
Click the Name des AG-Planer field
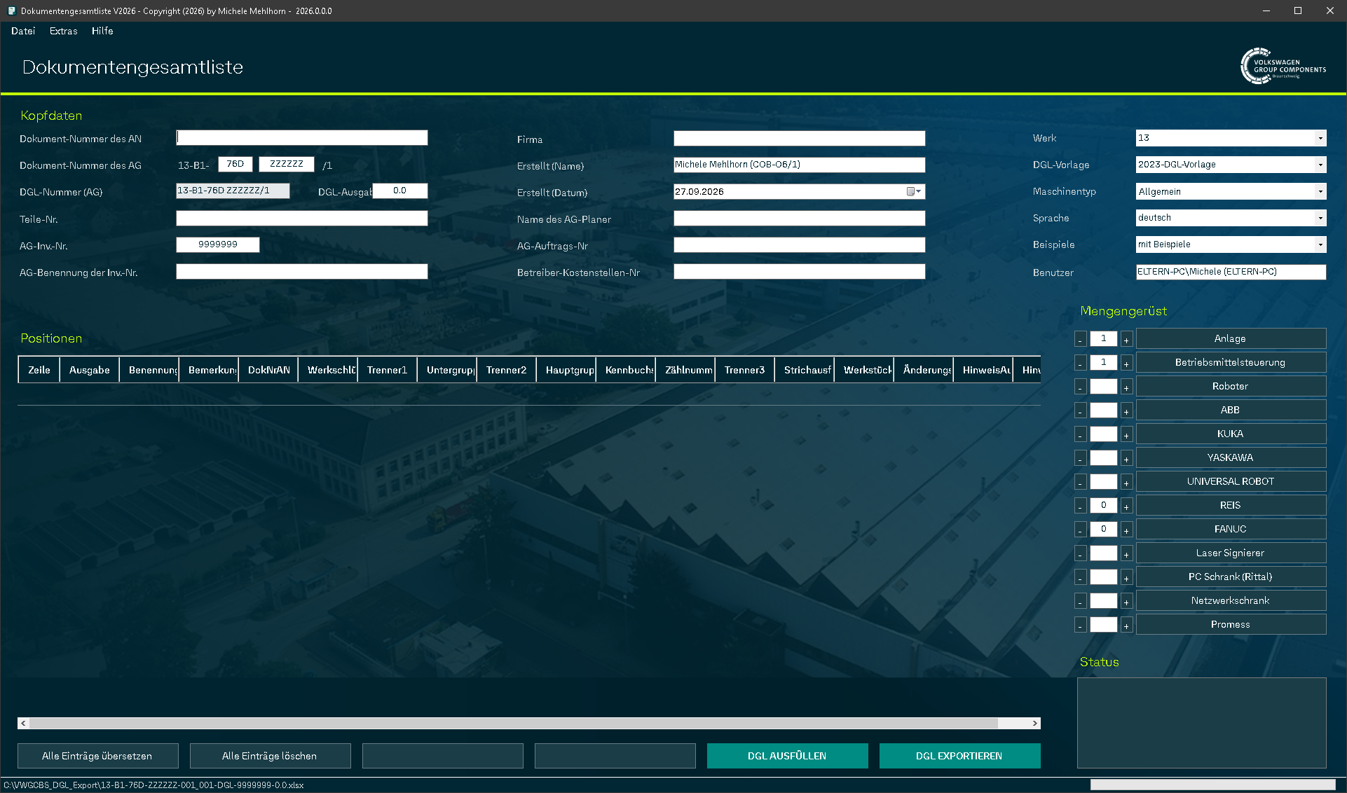coord(799,219)
